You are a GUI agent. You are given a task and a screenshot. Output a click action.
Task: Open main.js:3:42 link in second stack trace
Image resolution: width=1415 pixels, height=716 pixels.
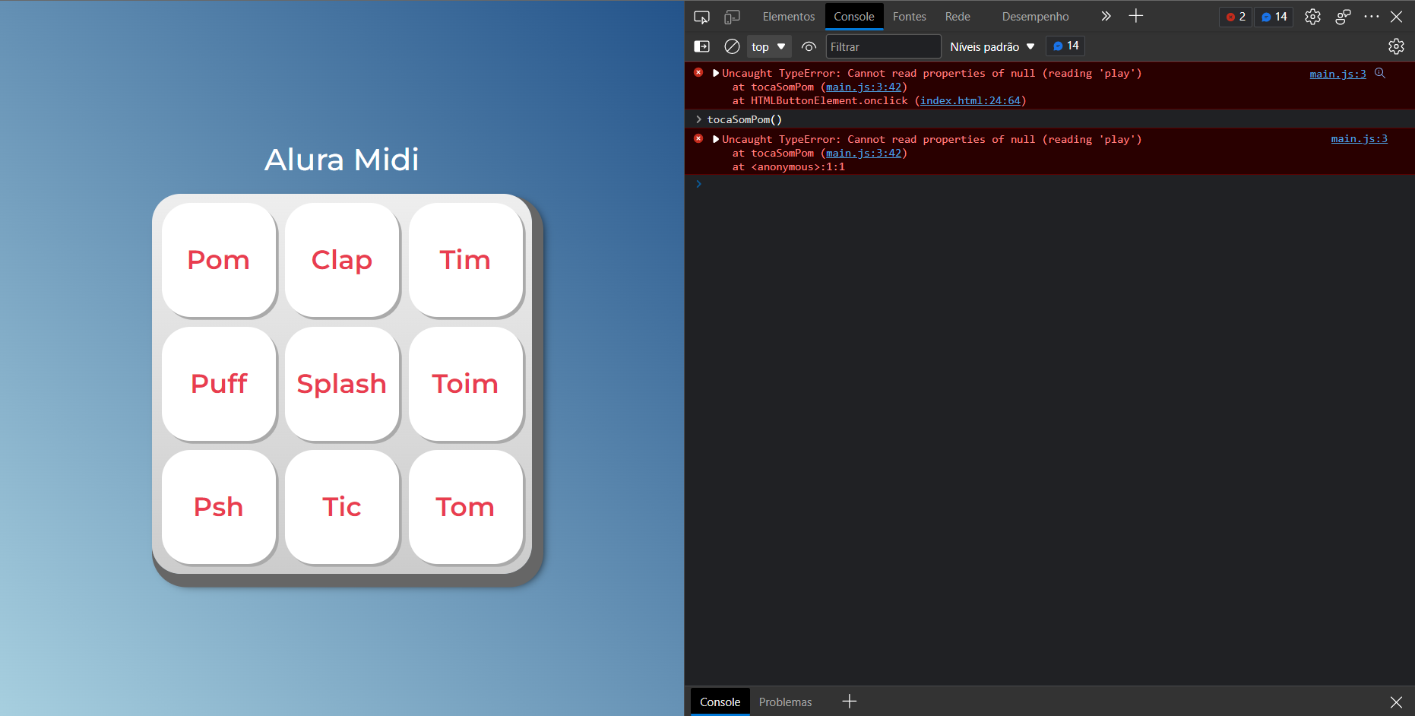(863, 153)
